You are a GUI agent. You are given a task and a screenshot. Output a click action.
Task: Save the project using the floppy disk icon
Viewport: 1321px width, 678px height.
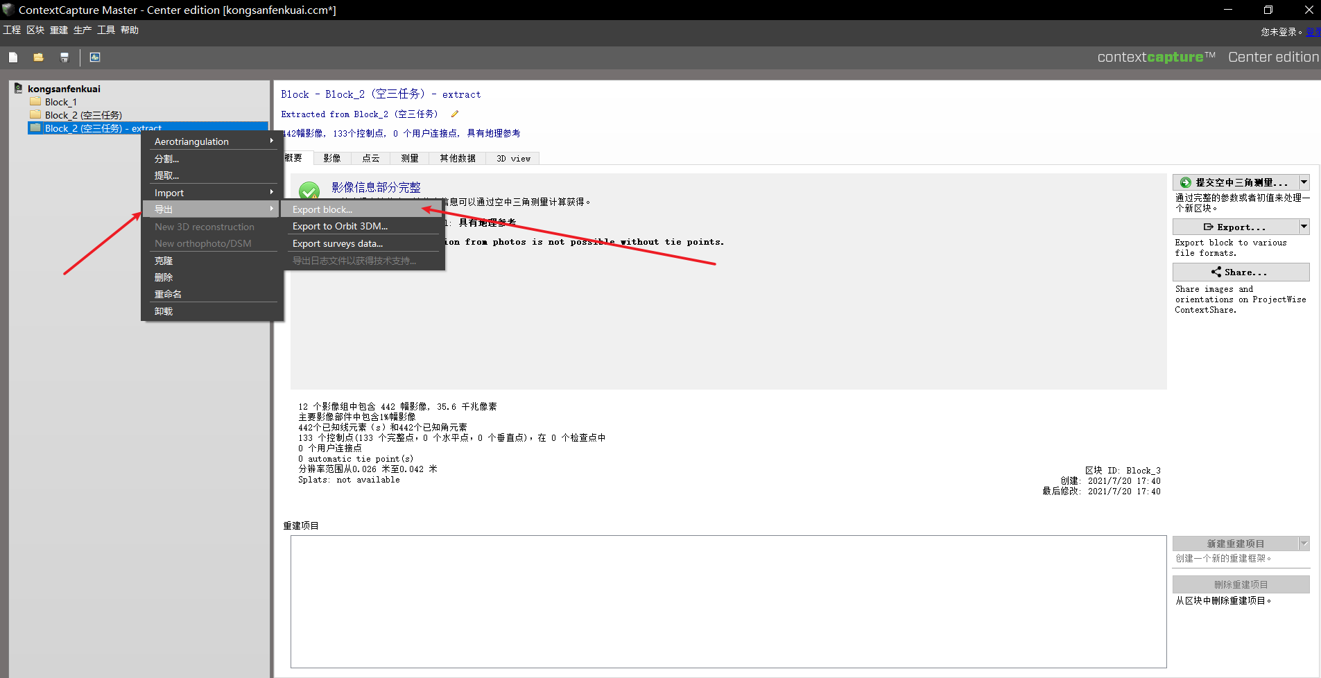[x=64, y=58]
